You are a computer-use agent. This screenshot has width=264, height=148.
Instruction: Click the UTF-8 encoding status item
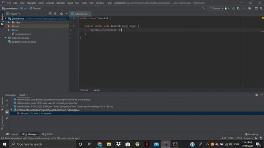[x=239, y=138]
